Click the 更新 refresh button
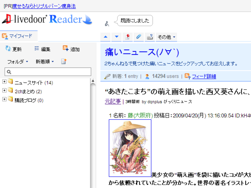The width and height of the screenshot is (251, 188). pos(13,49)
